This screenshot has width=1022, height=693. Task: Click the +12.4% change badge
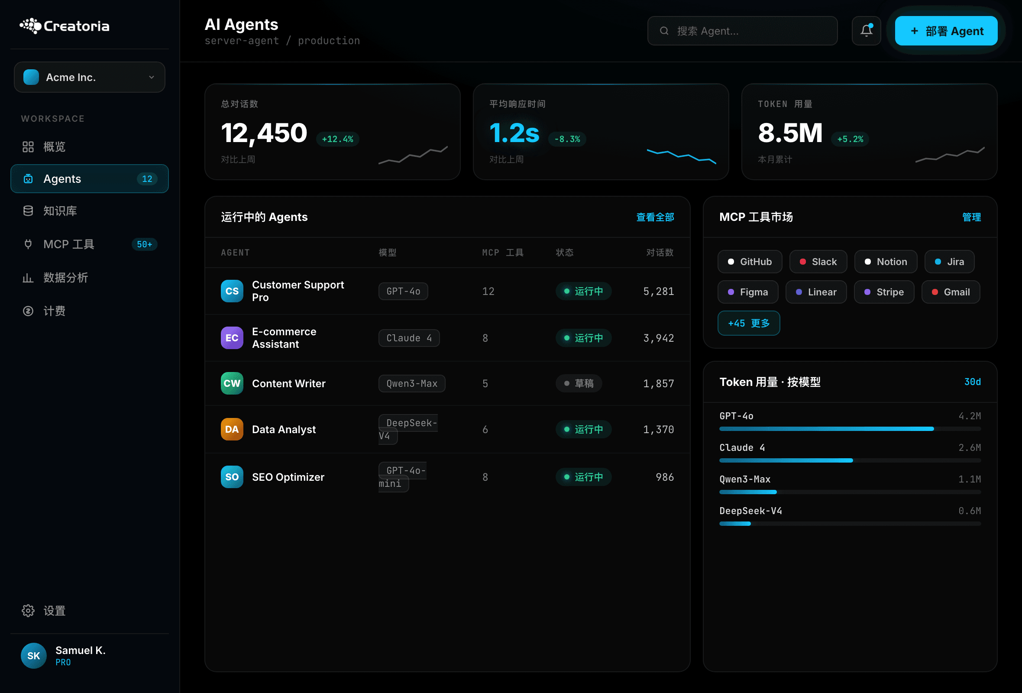[x=337, y=139]
